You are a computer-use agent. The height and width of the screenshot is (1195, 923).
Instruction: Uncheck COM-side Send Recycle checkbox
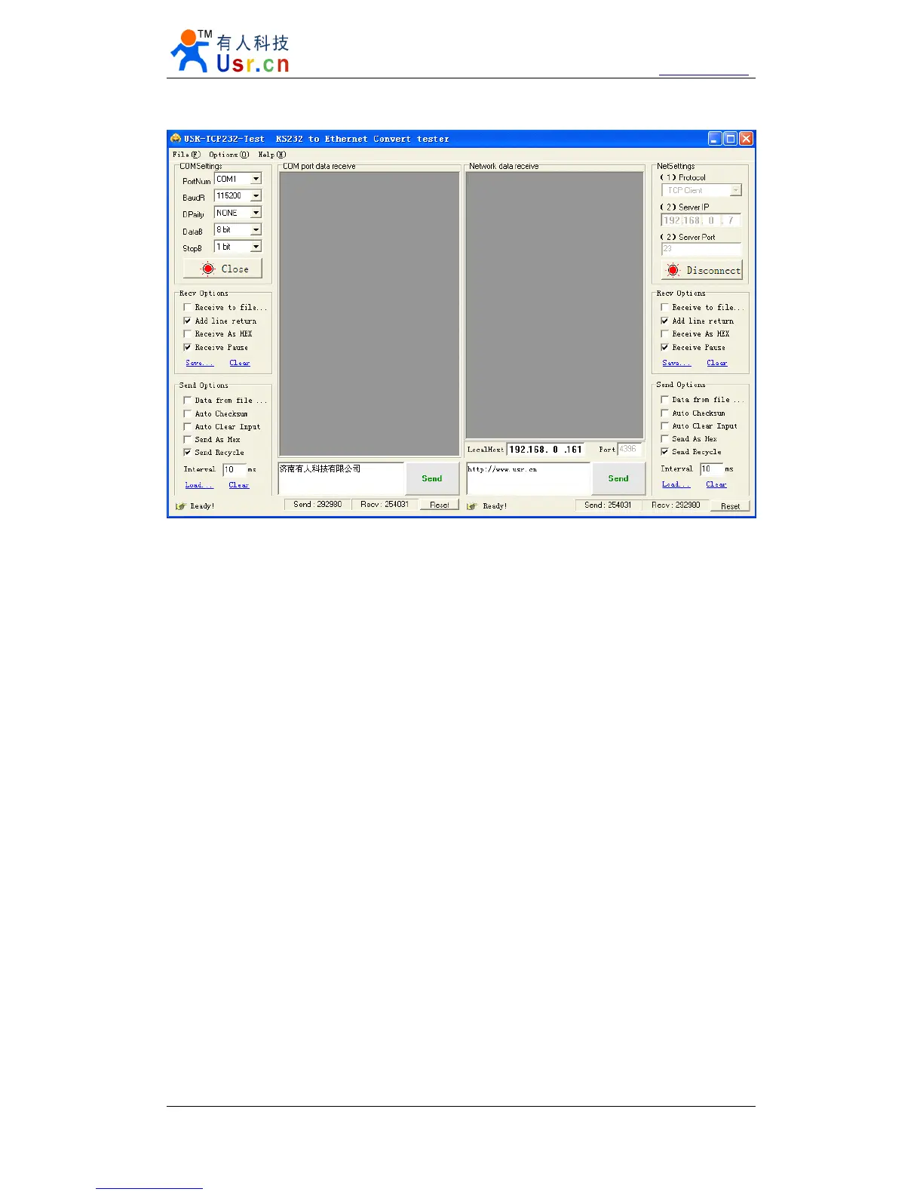pos(187,452)
